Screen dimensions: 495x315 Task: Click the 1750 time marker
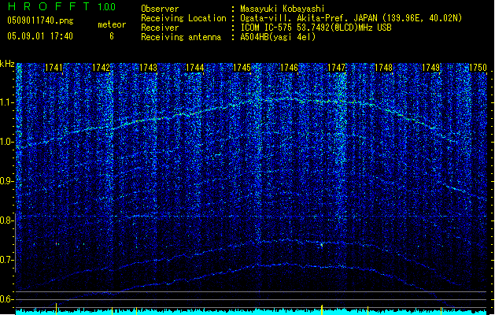click(478, 69)
